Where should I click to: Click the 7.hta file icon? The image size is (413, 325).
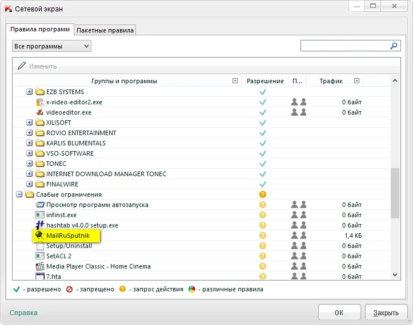[40, 276]
